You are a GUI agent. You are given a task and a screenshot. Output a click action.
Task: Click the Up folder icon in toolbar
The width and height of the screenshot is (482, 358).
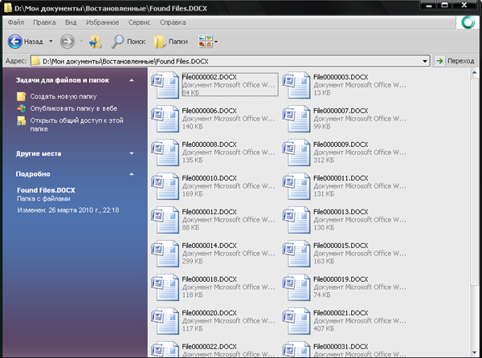[96, 42]
